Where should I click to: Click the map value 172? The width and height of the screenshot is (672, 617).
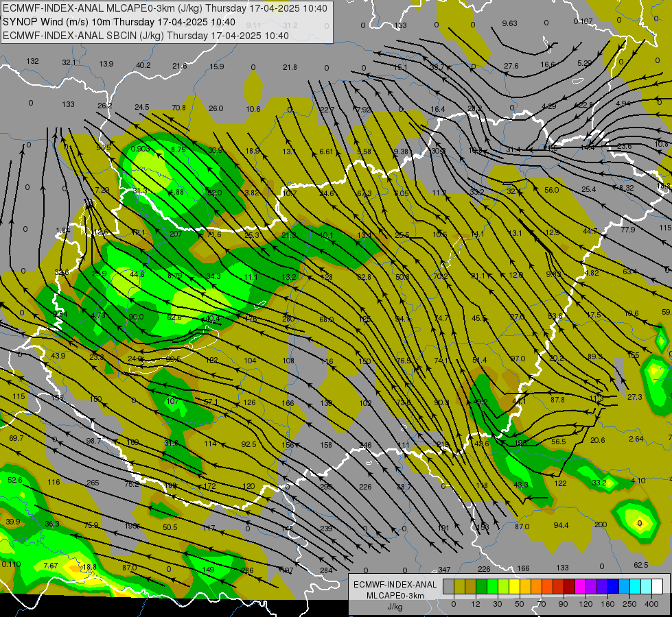coord(209,486)
